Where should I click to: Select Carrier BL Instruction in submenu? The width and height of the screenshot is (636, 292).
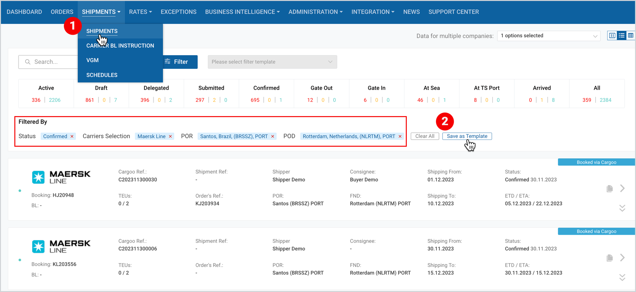pos(120,46)
